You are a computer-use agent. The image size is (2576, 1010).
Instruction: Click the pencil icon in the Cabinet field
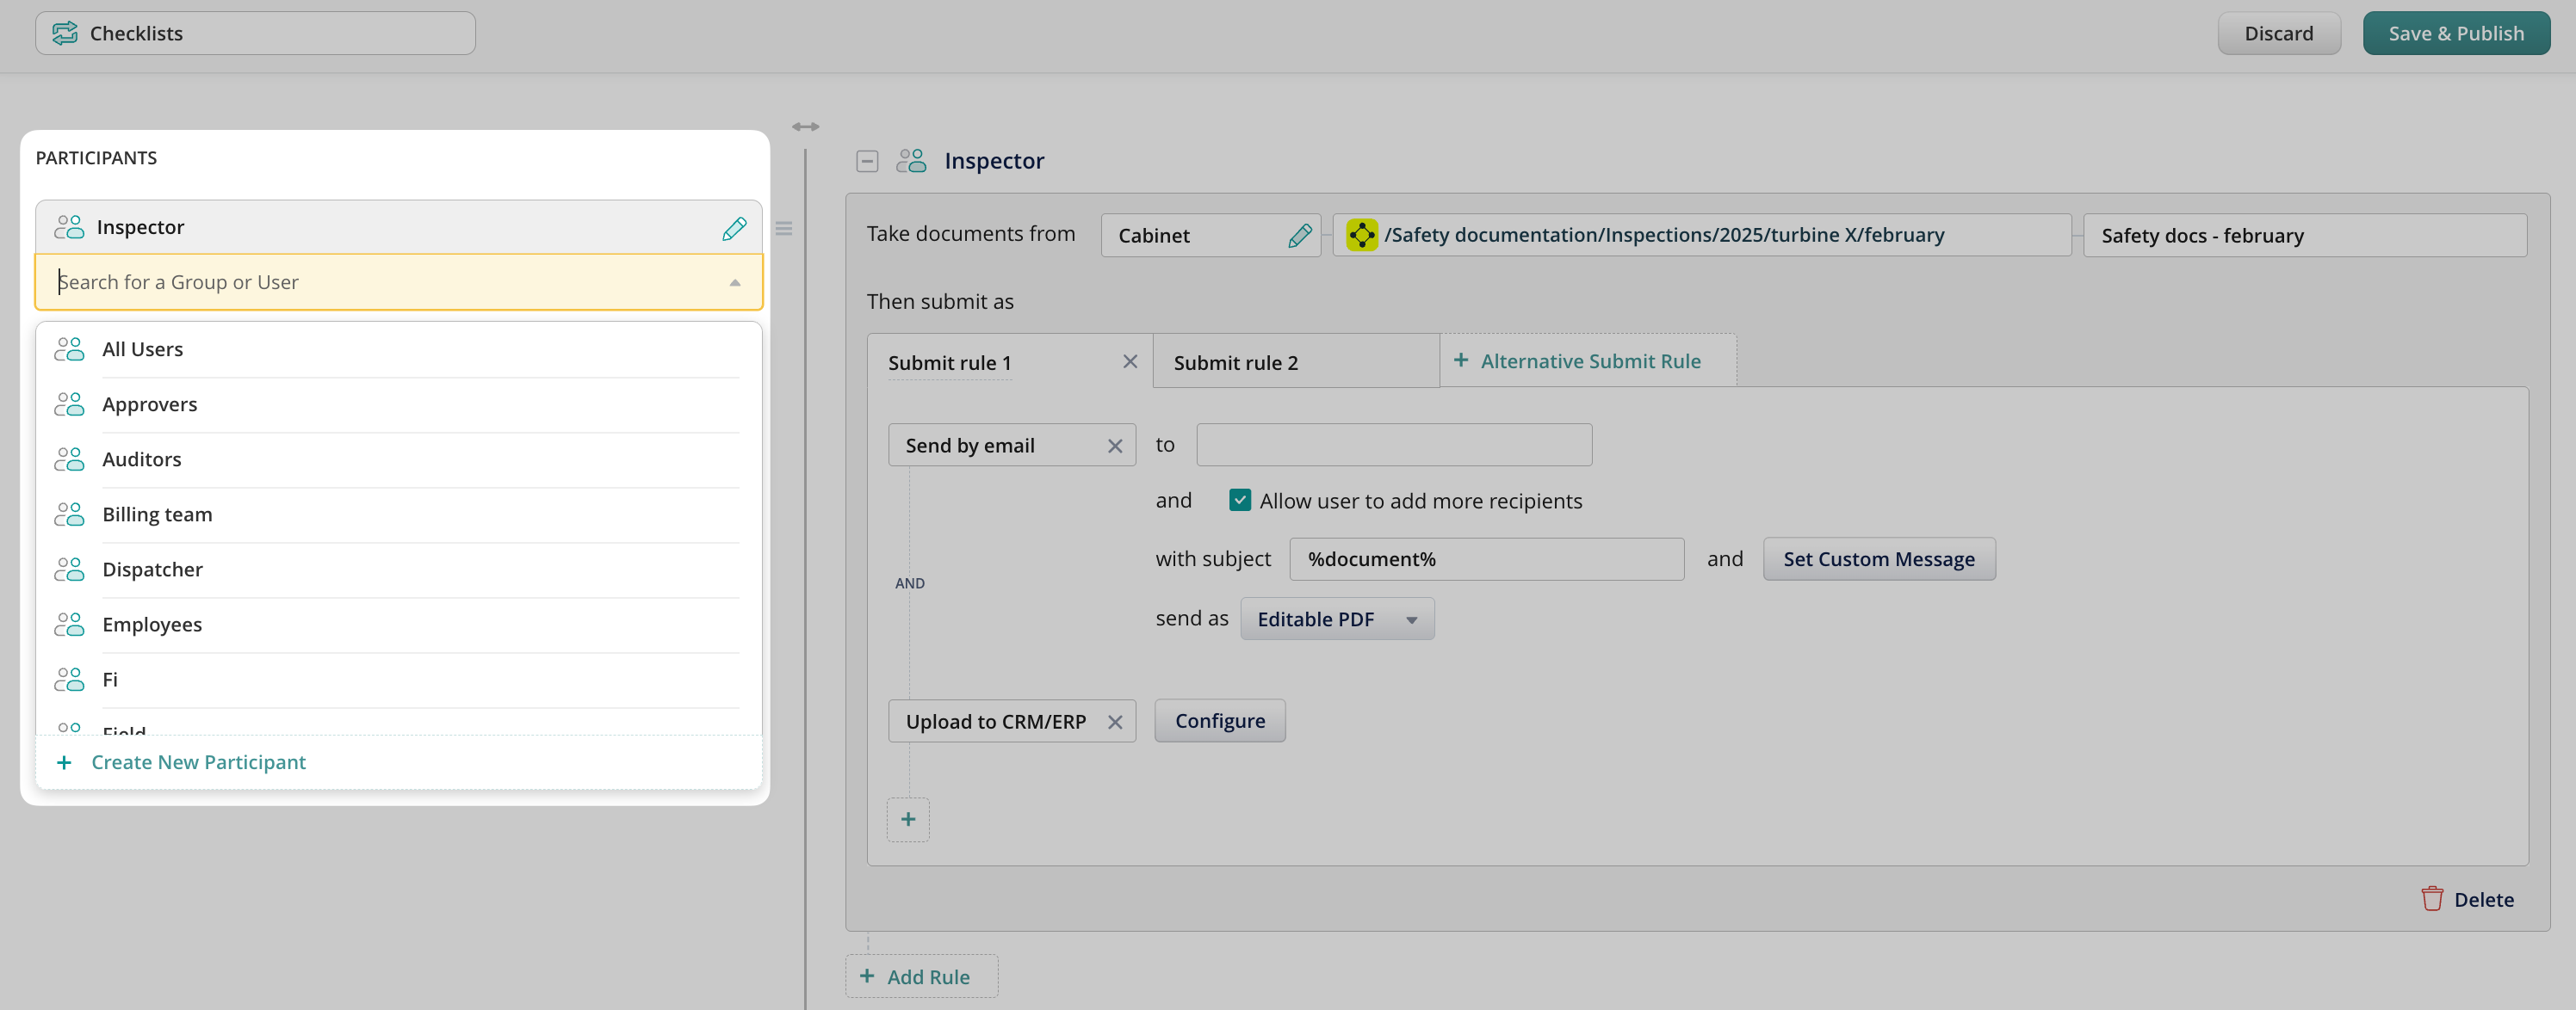(1299, 236)
